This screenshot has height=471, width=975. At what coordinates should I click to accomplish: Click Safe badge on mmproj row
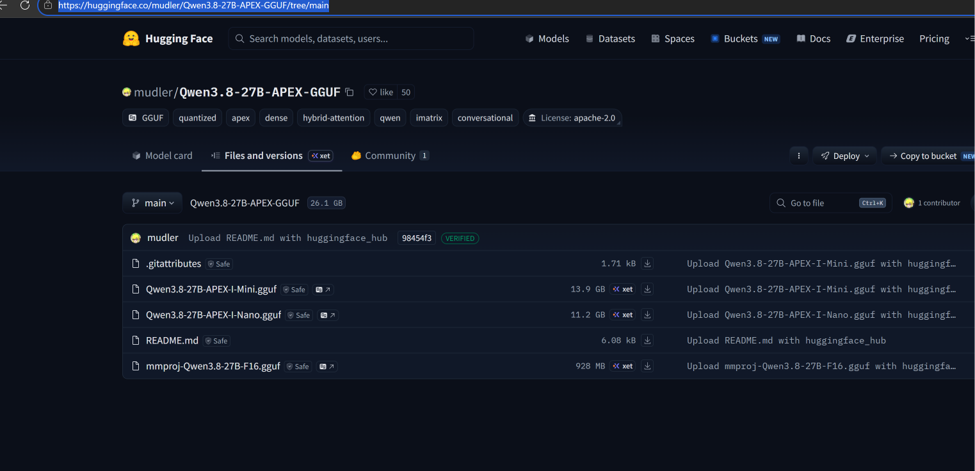pyautogui.click(x=298, y=367)
